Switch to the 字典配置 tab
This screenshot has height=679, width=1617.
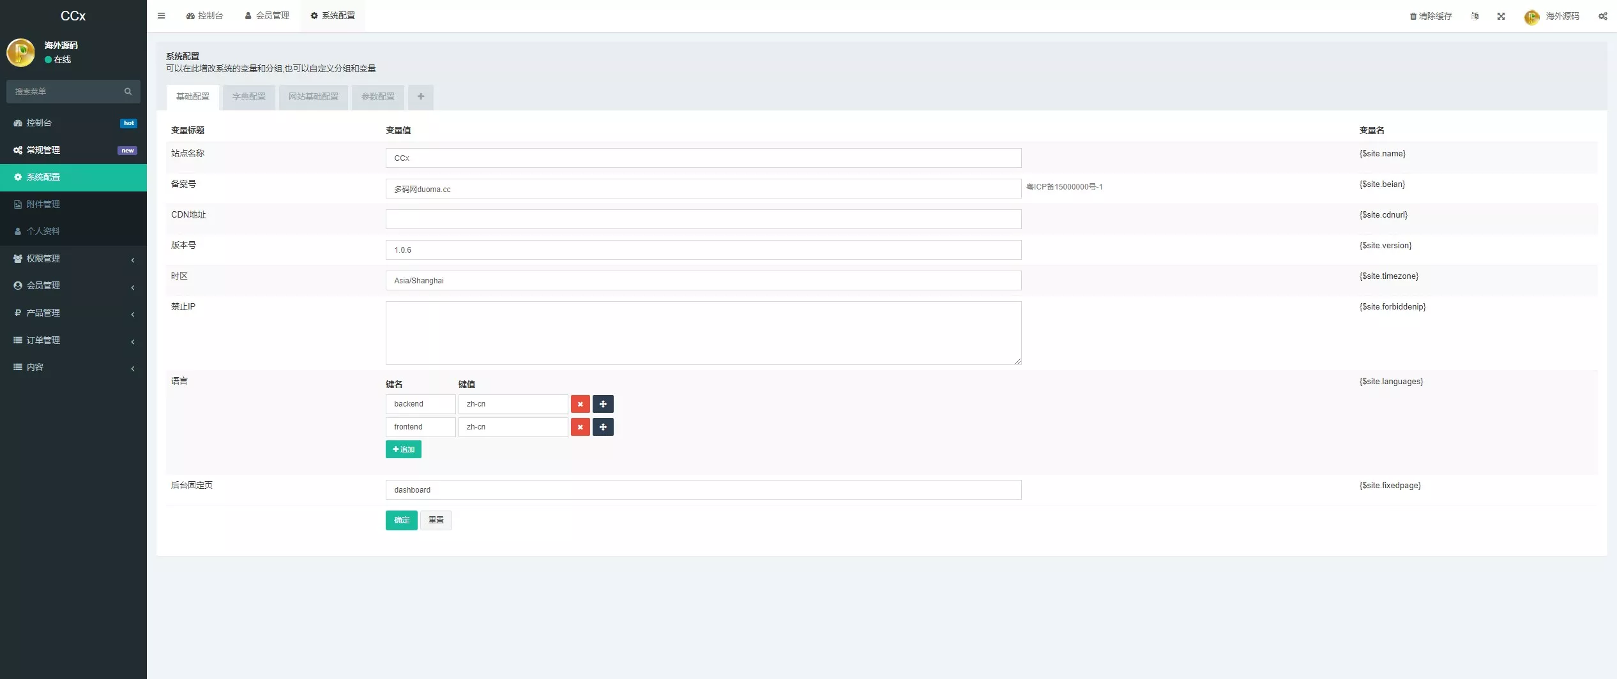click(248, 96)
